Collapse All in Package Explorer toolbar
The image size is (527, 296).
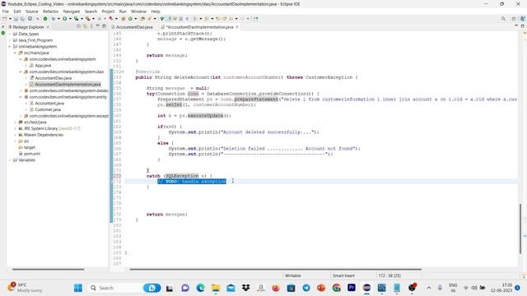pos(79,26)
